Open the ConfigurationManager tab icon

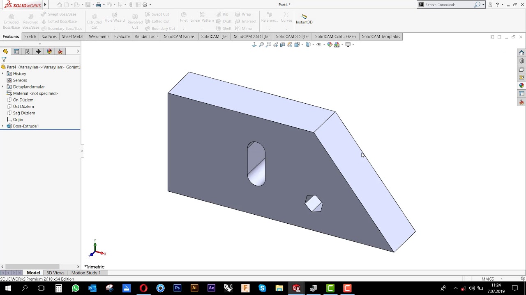[x=27, y=51]
